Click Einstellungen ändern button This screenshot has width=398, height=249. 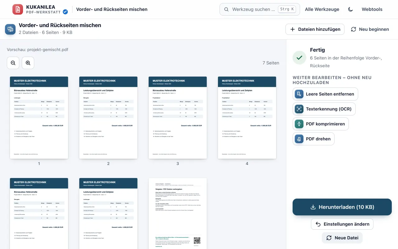click(342, 224)
